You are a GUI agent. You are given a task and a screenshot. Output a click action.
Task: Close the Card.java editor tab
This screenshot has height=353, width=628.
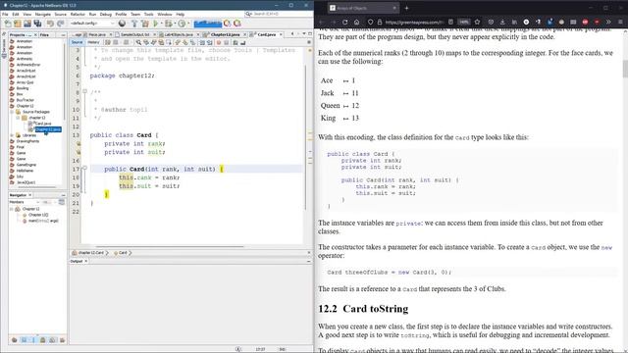click(281, 35)
